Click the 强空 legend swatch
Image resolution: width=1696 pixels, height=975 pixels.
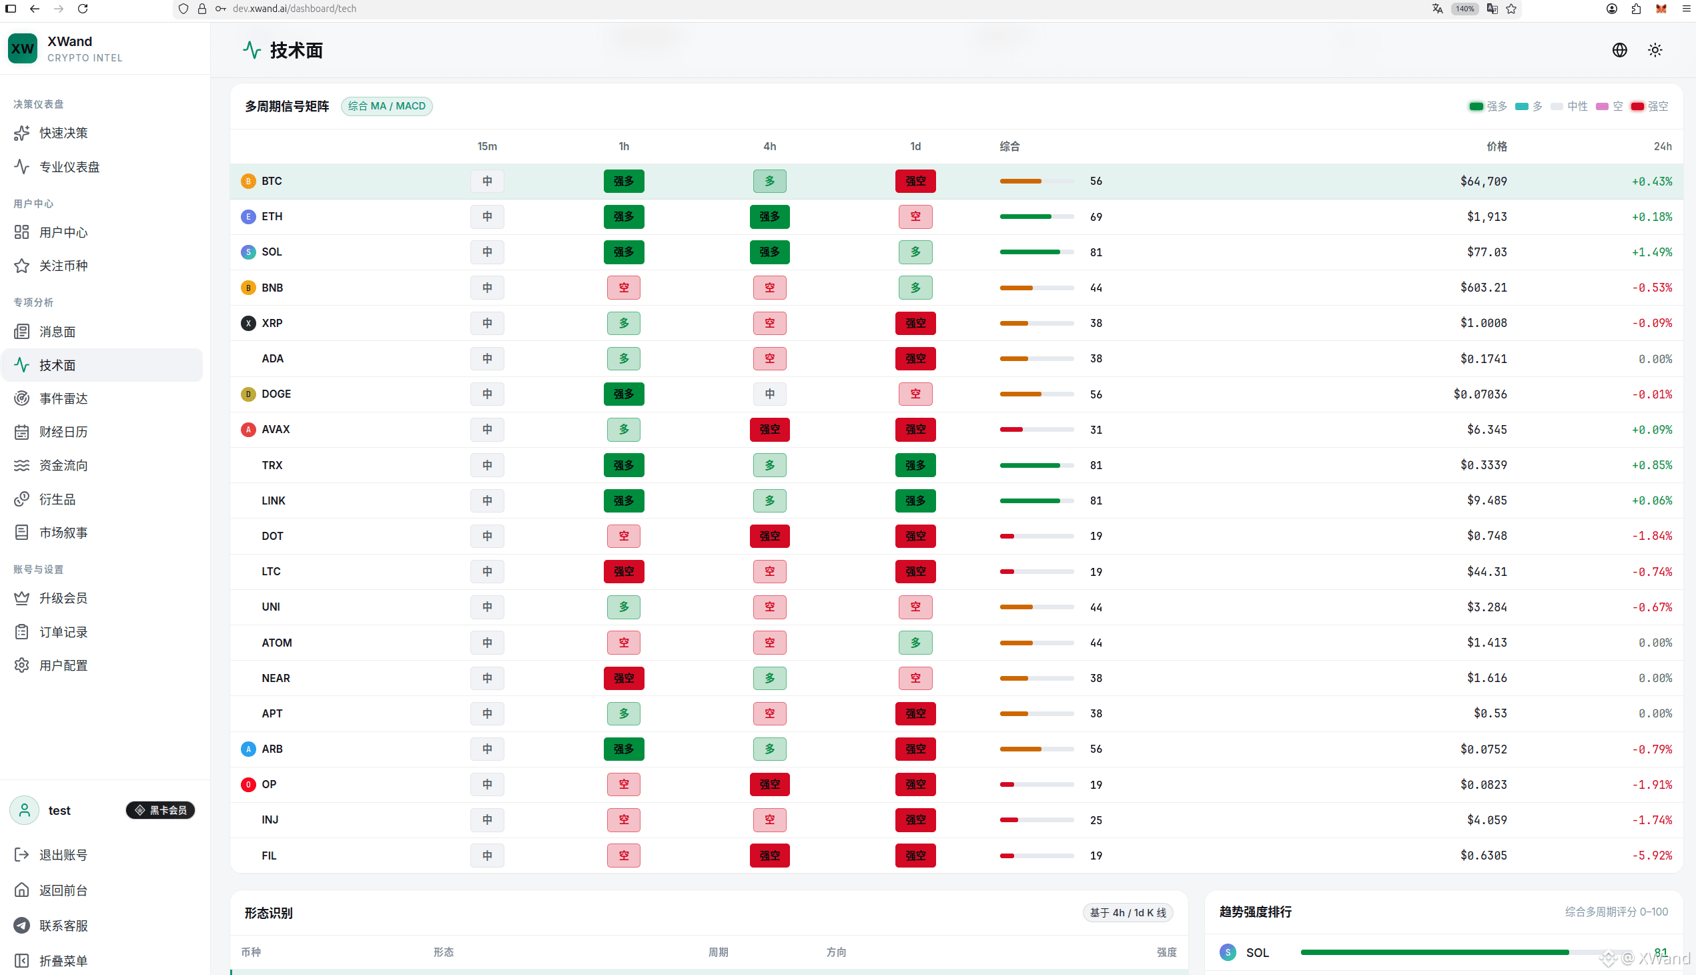1637,107
